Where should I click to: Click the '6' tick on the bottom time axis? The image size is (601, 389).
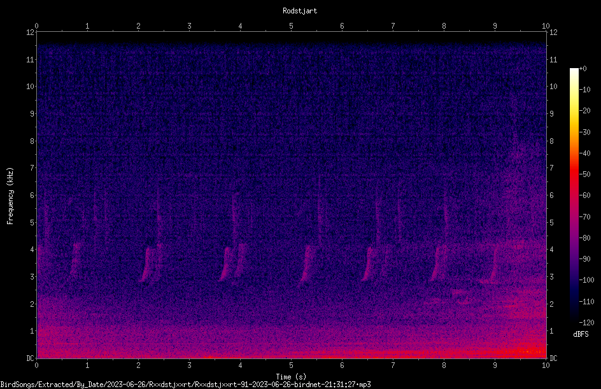click(x=342, y=365)
